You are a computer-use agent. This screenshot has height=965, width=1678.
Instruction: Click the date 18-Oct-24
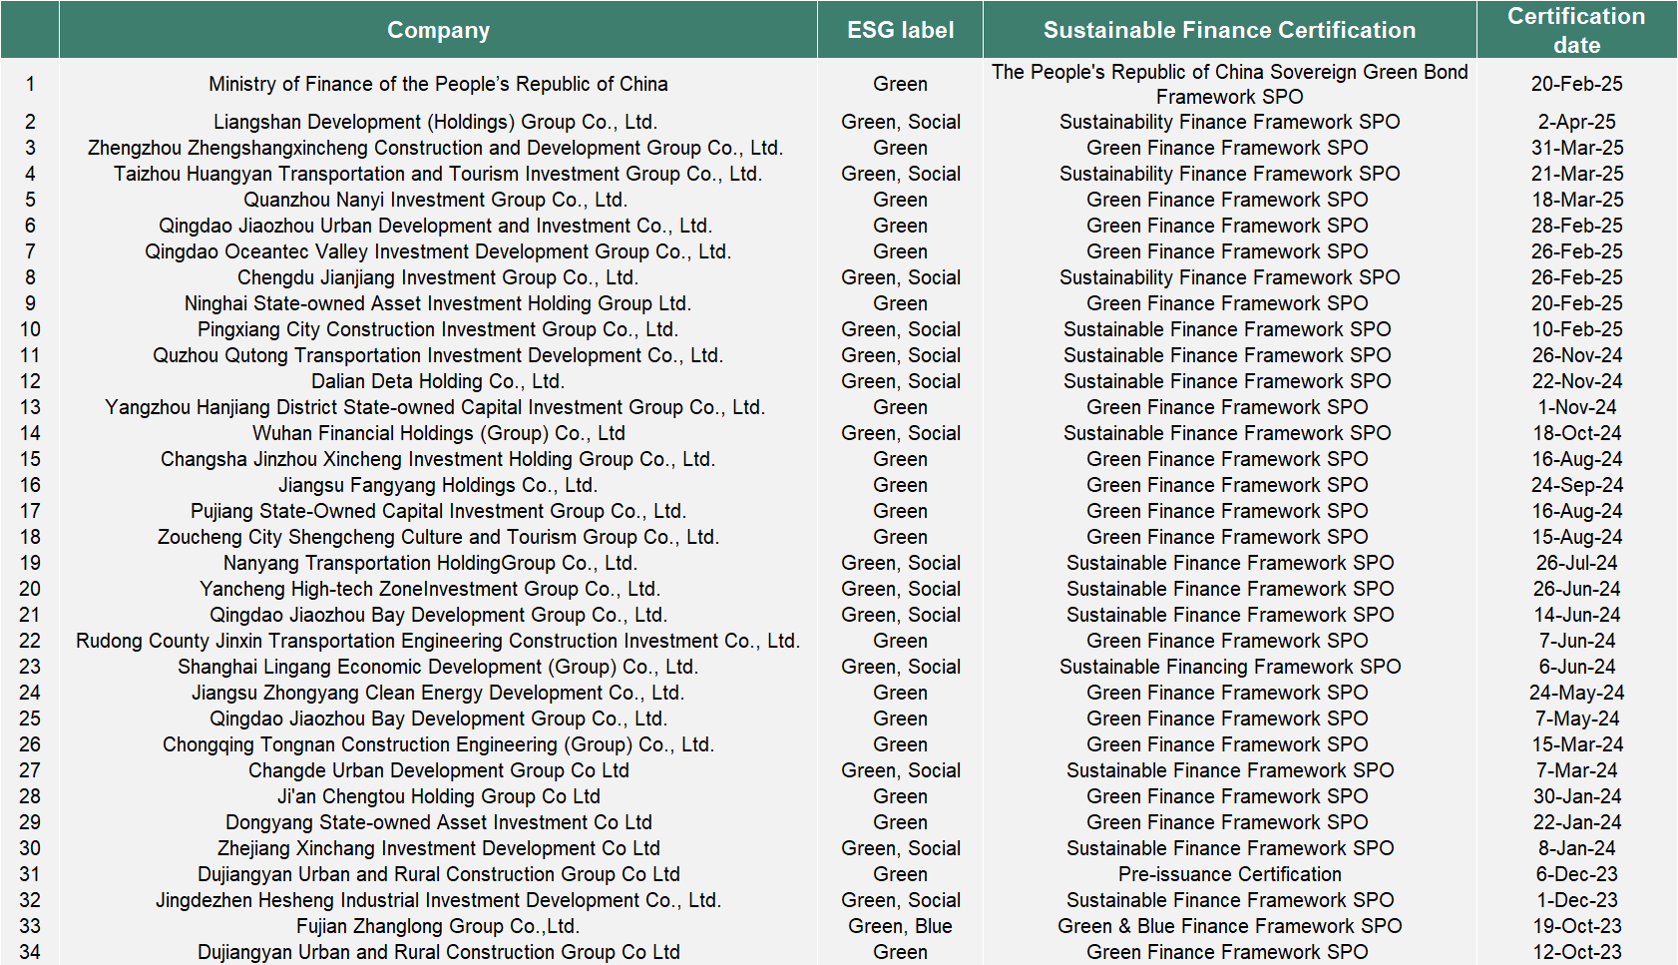(x=1576, y=433)
